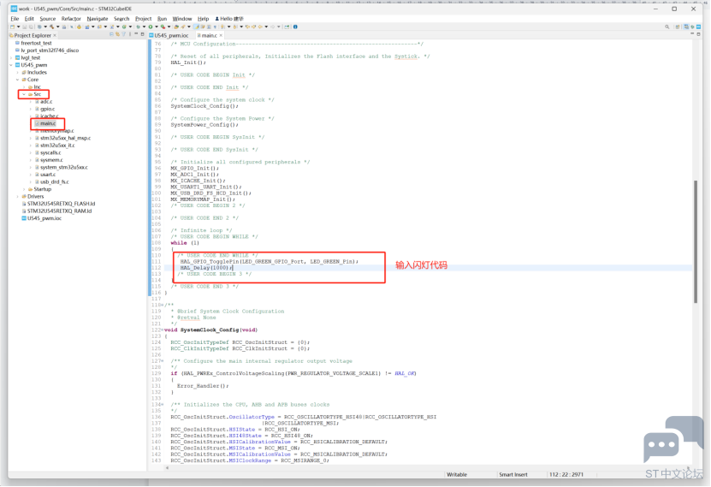Close the main.c editor tab
This screenshot has width=711, height=487.
point(221,35)
